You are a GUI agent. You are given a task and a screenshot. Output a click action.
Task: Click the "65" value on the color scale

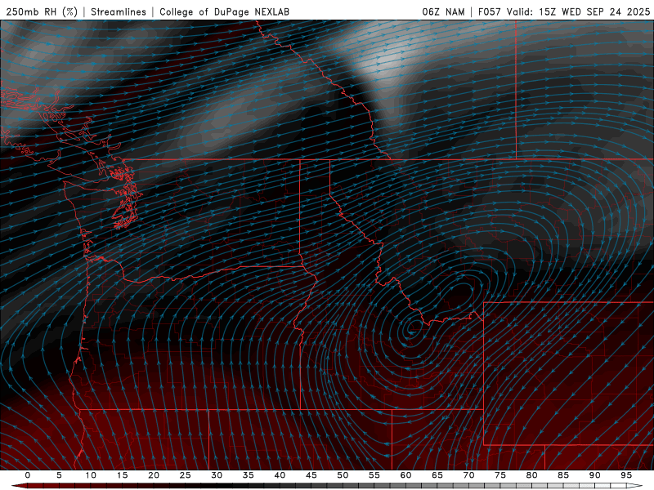click(437, 475)
